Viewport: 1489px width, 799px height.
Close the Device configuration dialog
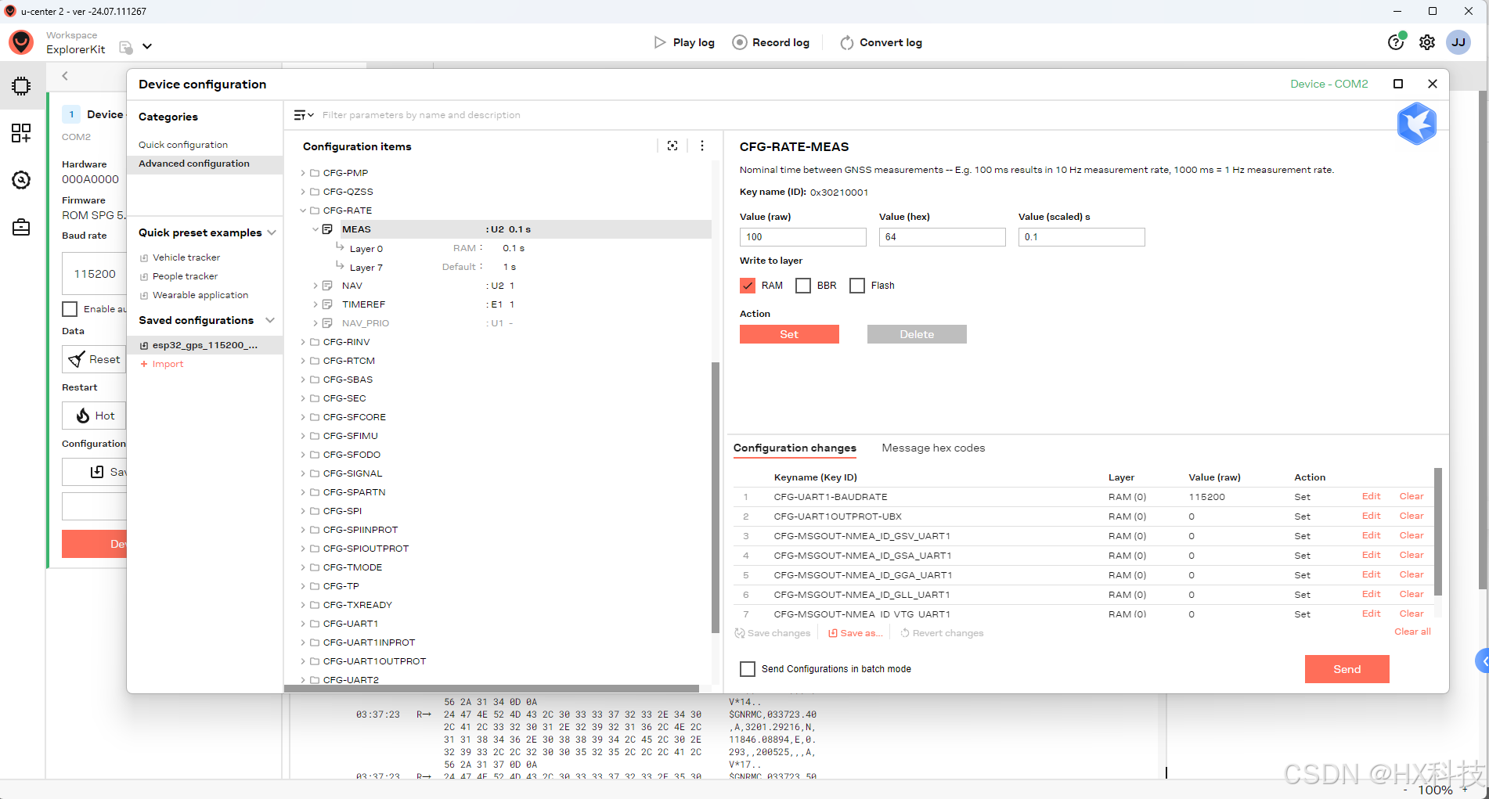coord(1433,84)
